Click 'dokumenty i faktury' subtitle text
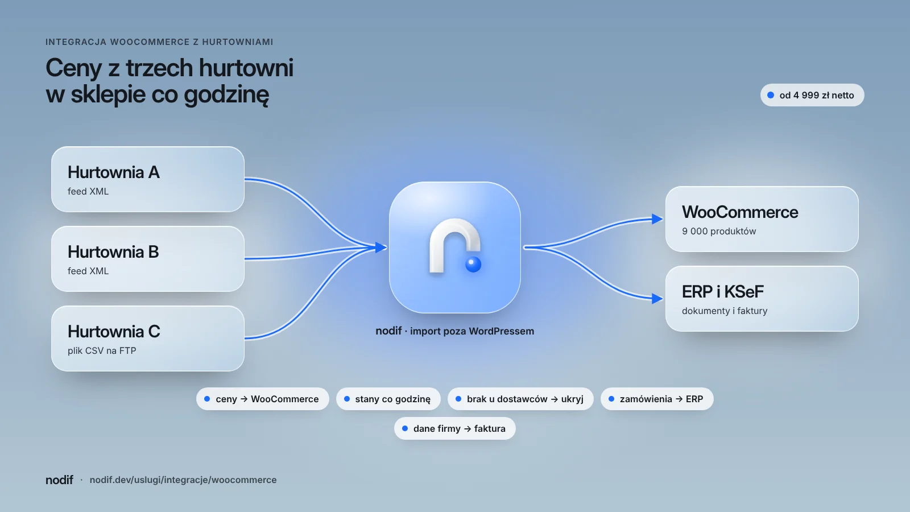This screenshot has height=512, width=910. [x=725, y=311]
